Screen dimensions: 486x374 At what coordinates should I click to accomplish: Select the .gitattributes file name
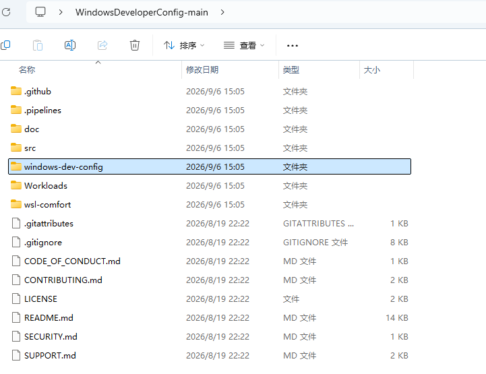pos(49,224)
